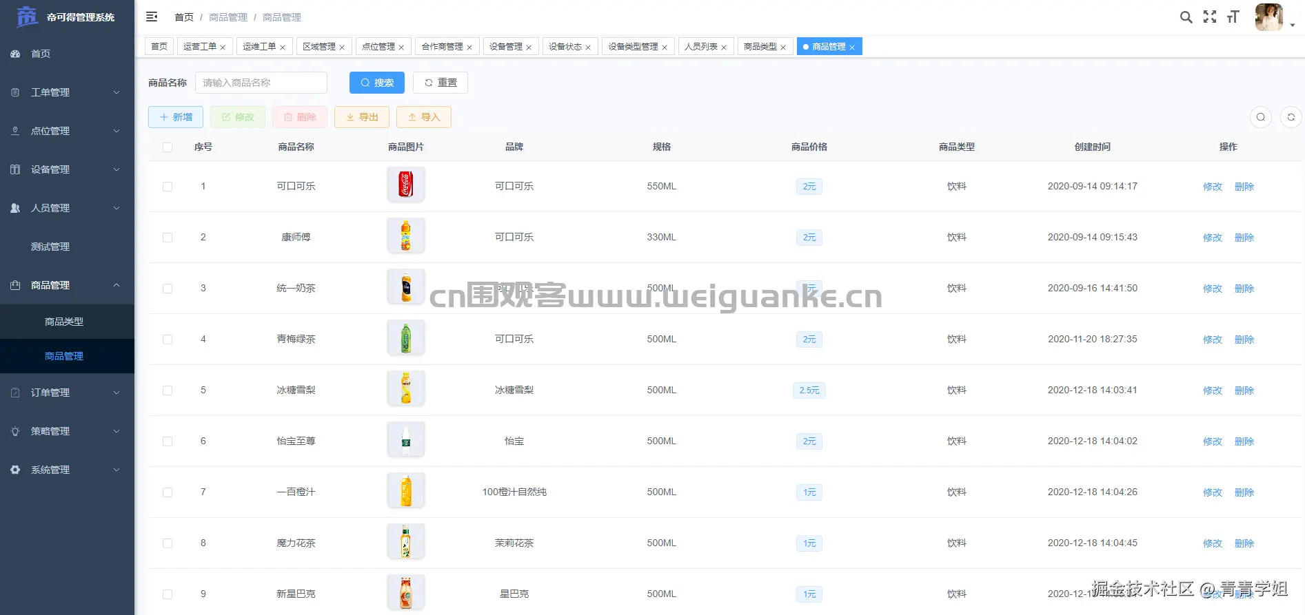Click 修改 link for 可口可乐 row
This screenshot has height=615, width=1305.
click(1213, 187)
